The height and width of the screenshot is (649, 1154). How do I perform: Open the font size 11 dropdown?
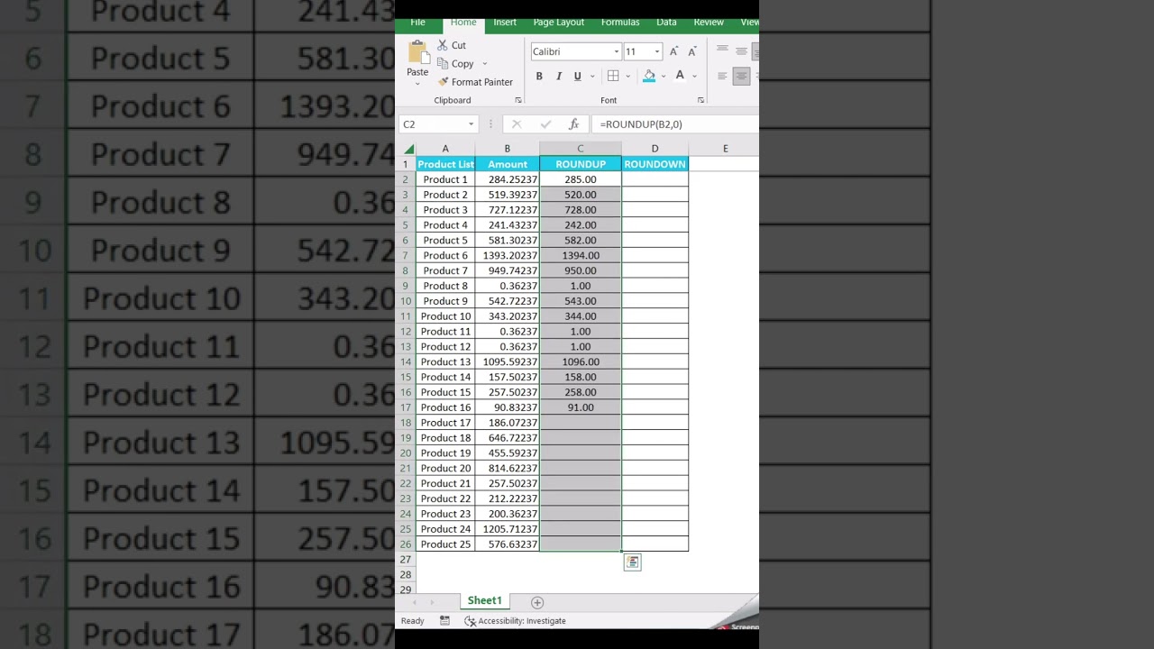point(657,51)
